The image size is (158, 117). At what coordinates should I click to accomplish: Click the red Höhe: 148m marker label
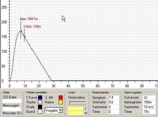(x=32, y=27)
